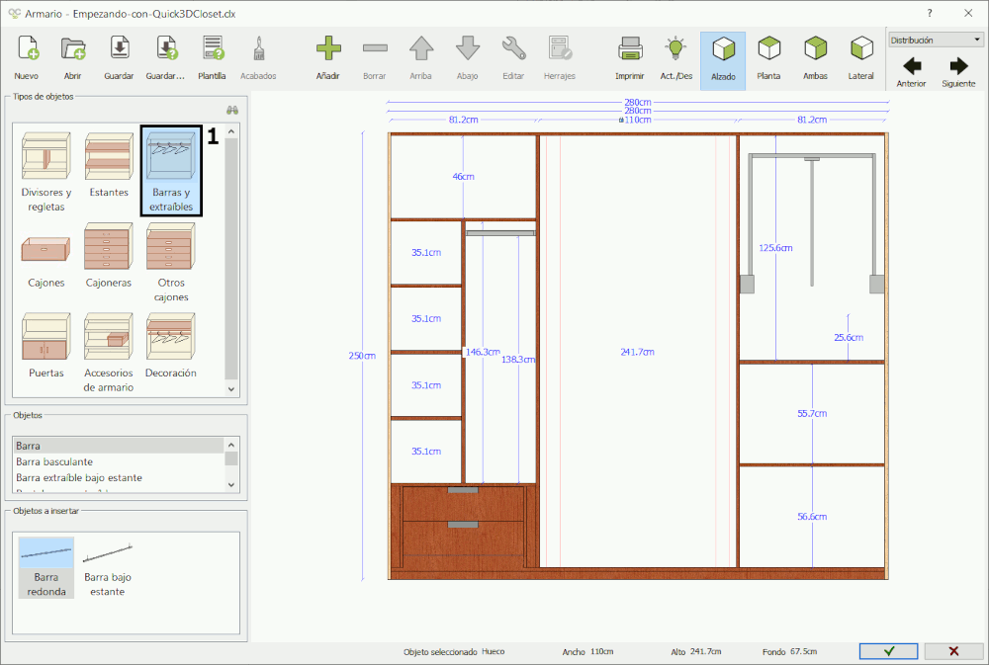Click the 56.6cm compartment dimension
Image resolution: width=989 pixels, height=665 pixels.
(812, 516)
